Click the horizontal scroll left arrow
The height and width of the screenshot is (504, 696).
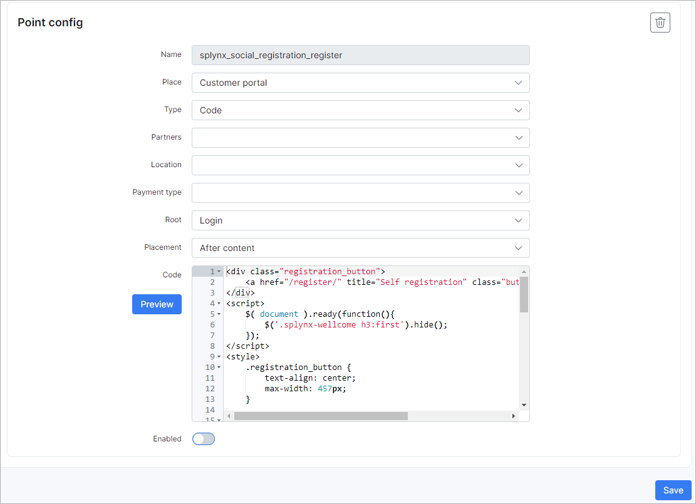(229, 416)
